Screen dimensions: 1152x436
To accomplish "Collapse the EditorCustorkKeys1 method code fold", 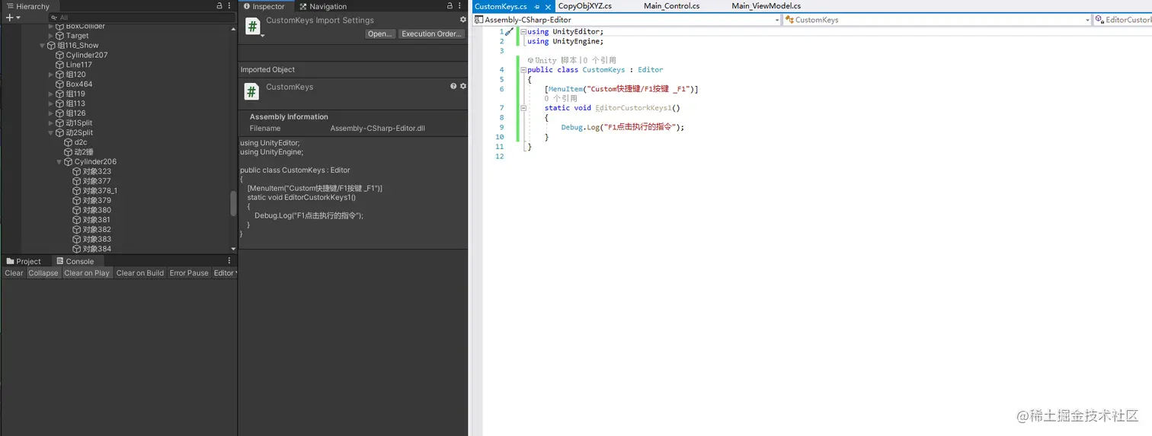I will click(x=523, y=108).
